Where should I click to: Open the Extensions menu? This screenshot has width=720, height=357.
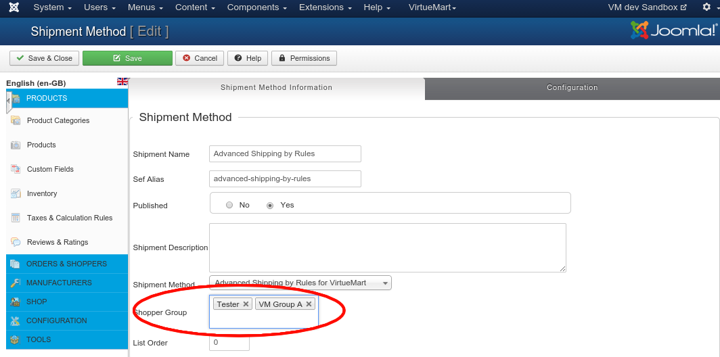click(x=325, y=7)
